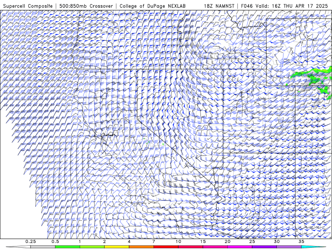This screenshot has height=249, width=332.
Task: Click the 25 value on the color scale
Action: click(252, 242)
